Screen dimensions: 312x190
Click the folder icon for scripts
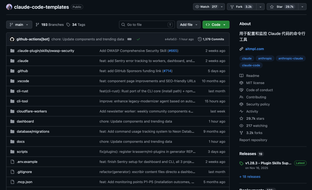click(x=12, y=152)
